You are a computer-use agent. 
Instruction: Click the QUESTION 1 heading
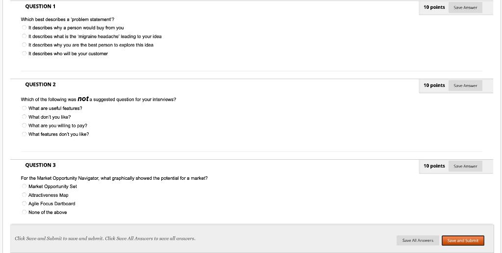(40, 6)
